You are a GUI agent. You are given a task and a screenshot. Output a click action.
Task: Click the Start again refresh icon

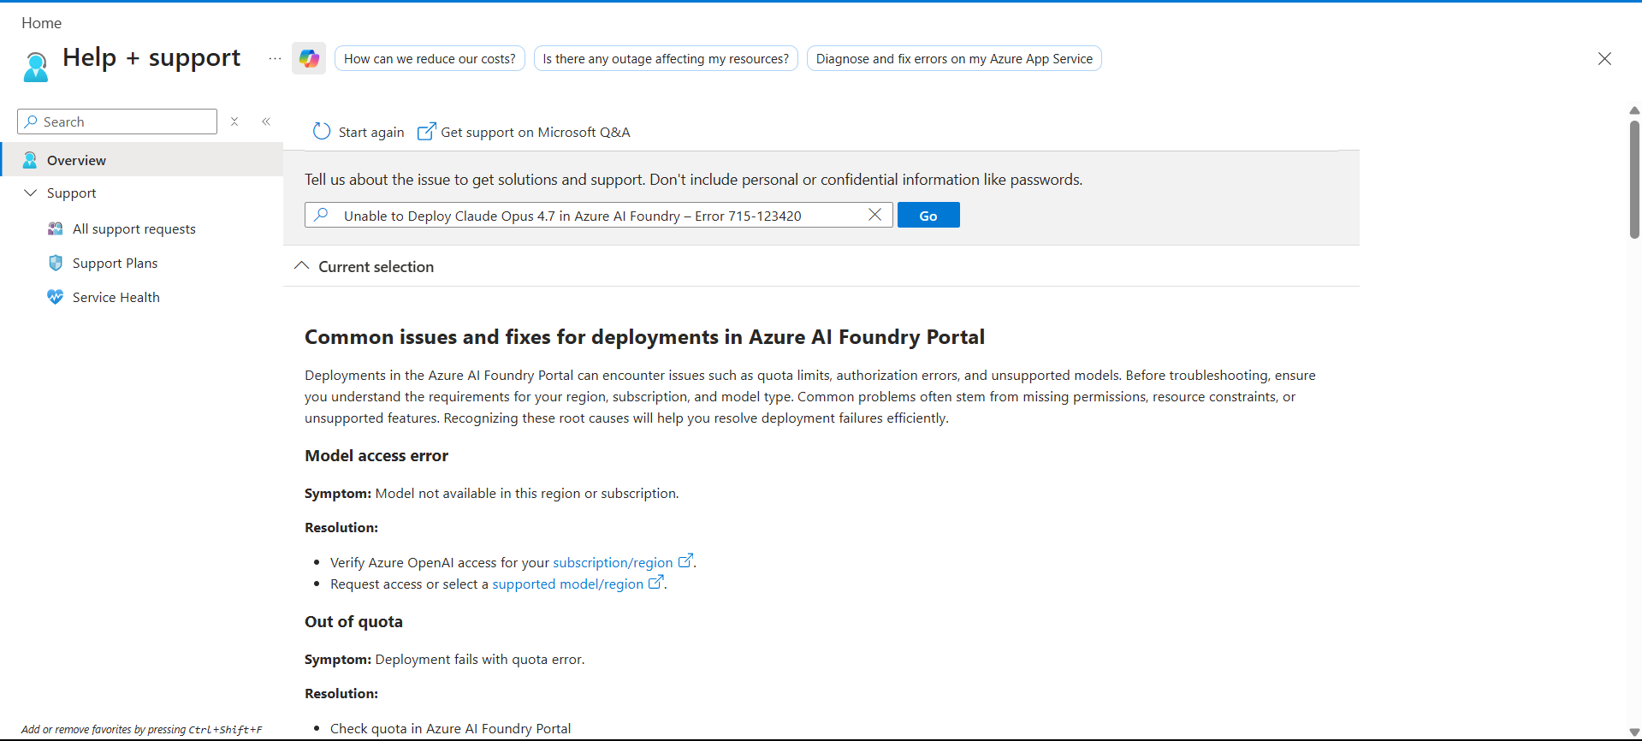point(322,131)
